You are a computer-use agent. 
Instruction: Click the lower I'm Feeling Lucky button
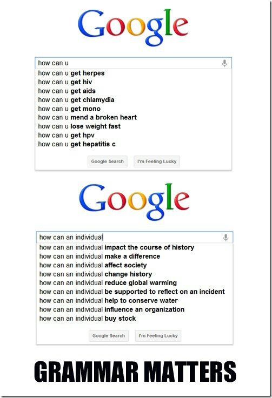(x=158, y=336)
